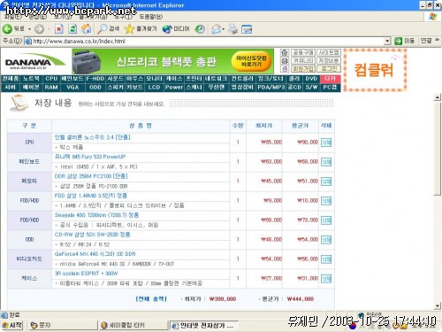Click the 커뮤니티 button
Screen dimensions: 442x332
coord(303,61)
